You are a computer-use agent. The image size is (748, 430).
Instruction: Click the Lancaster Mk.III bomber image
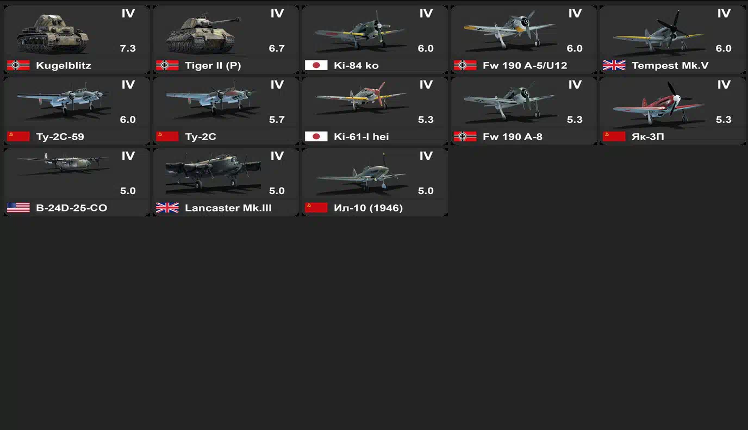tap(213, 175)
